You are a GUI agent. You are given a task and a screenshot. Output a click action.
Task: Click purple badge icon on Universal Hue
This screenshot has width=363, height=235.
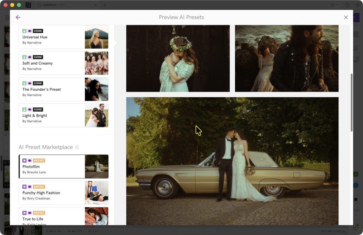(30, 31)
